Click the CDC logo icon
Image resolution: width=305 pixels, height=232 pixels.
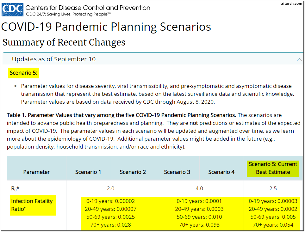[x=12, y=10]
